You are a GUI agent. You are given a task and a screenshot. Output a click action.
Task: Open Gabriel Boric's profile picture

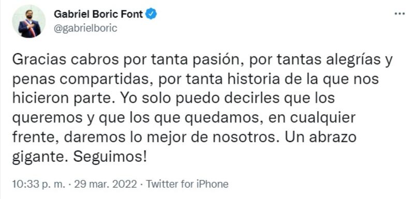29,21
